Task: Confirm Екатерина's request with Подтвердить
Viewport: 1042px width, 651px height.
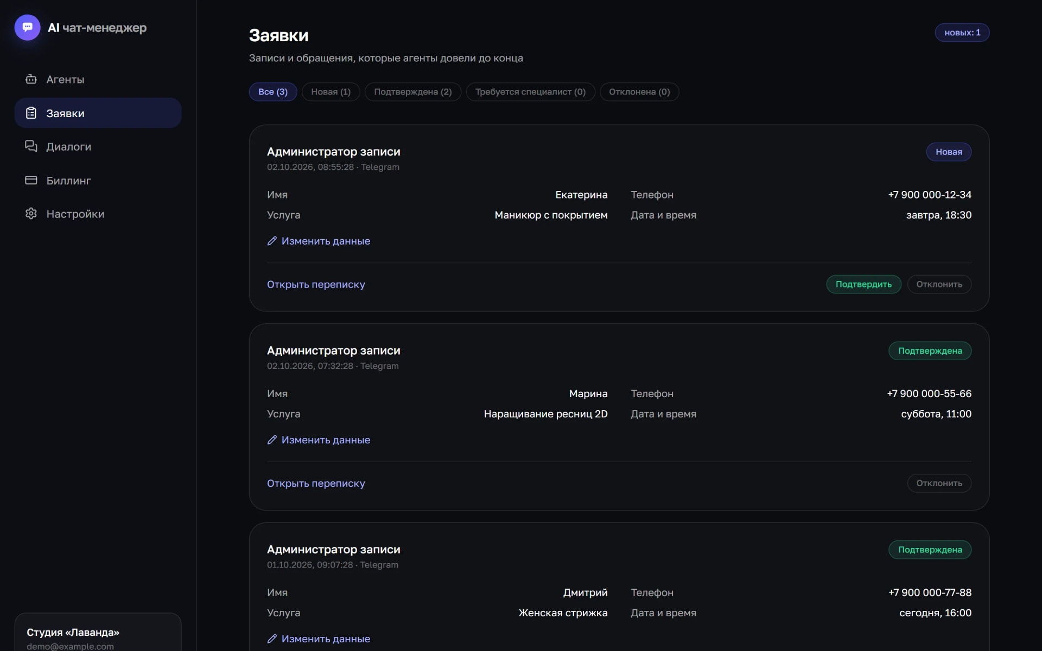Action: 863,284
